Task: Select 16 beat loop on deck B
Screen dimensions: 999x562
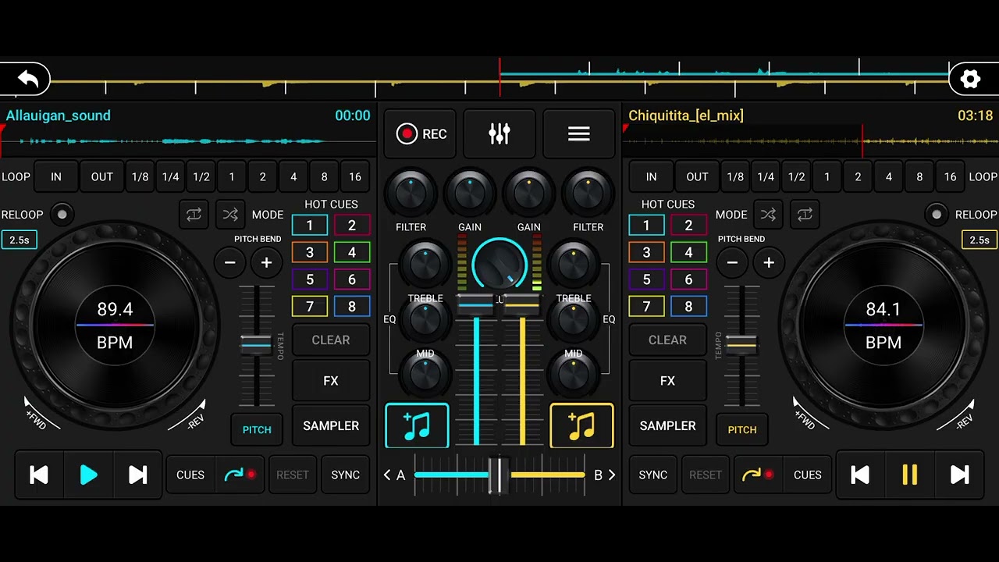Action: pos(950,177)
